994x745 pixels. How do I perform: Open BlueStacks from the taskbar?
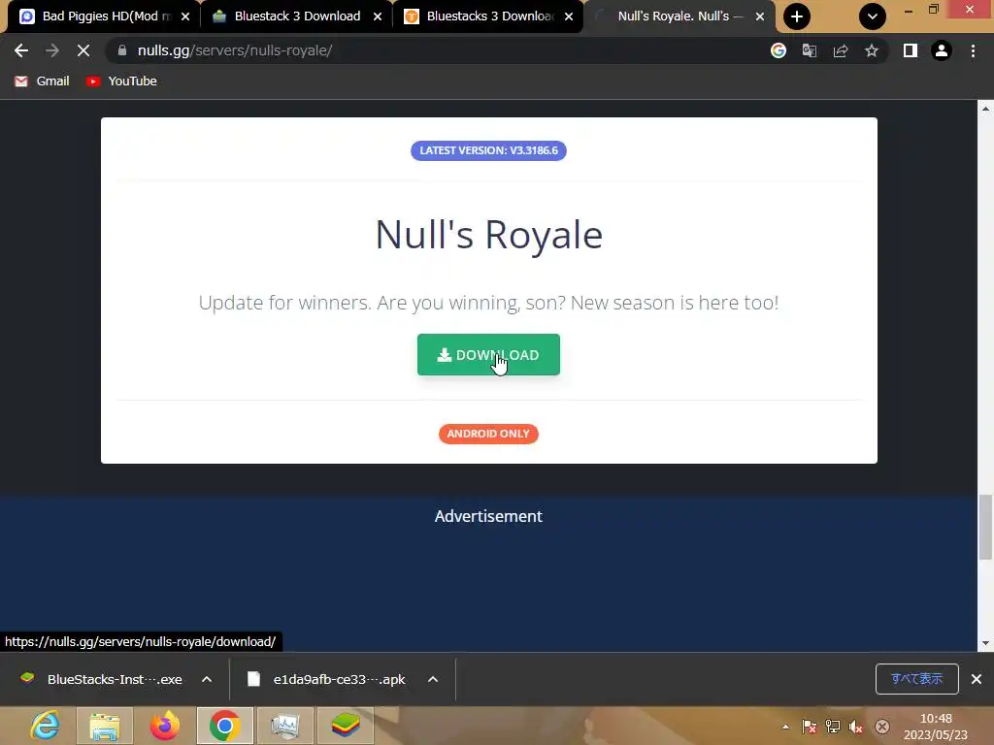[345, 726]
